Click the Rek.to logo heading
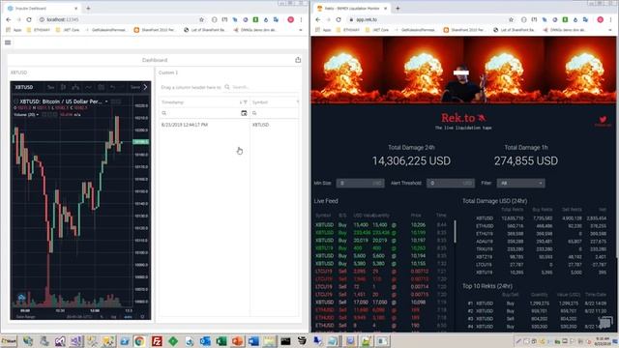The width and height of the screenshot is (619, 348). pos(463,118)
